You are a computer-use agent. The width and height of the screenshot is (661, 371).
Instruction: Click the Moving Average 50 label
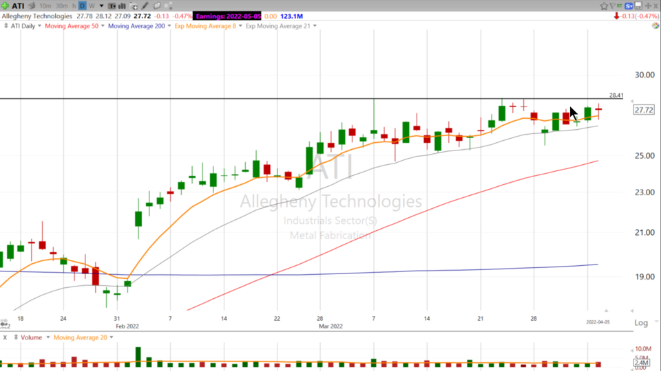click(x=72, y=26)
